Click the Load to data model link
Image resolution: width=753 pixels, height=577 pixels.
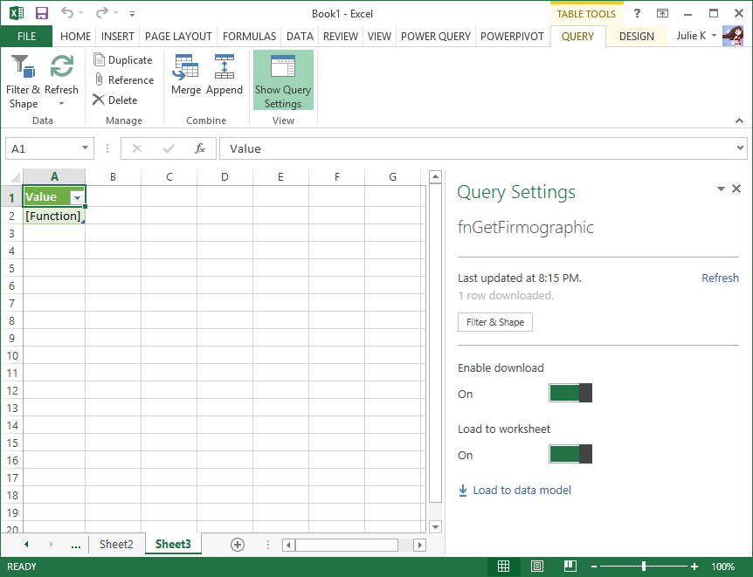pos(515,490)
